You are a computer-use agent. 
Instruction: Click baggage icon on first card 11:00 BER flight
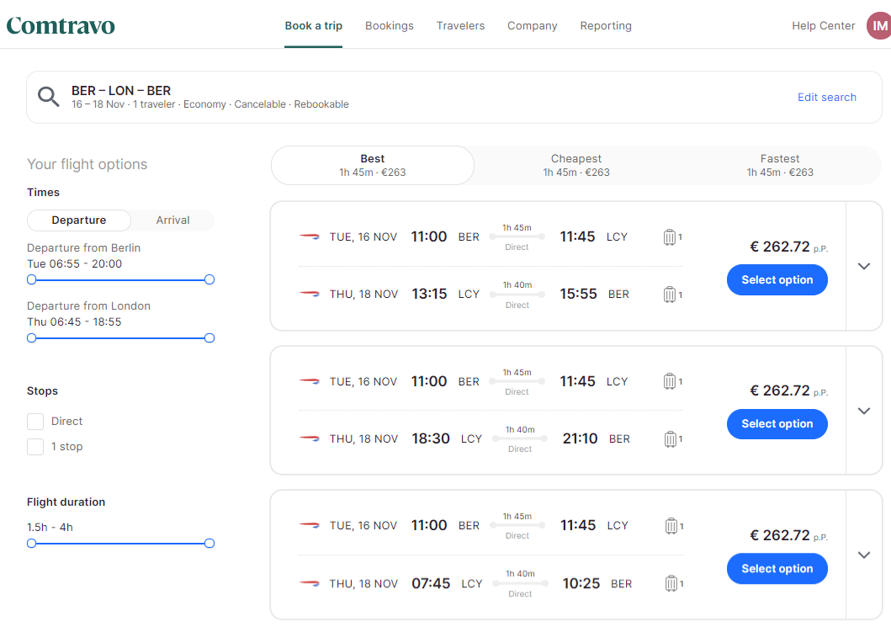coord(669,237)
